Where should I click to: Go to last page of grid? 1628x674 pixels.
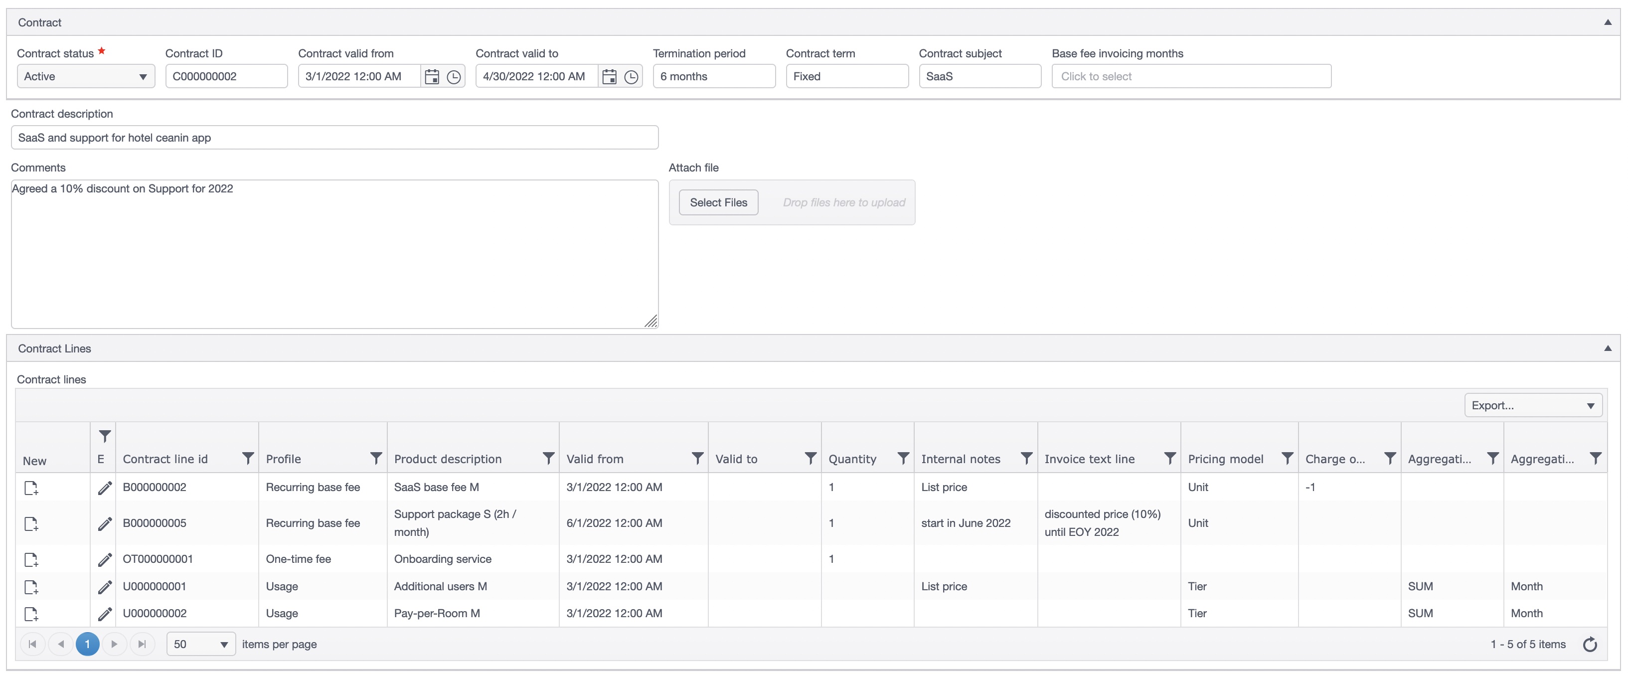coord(142,644)
